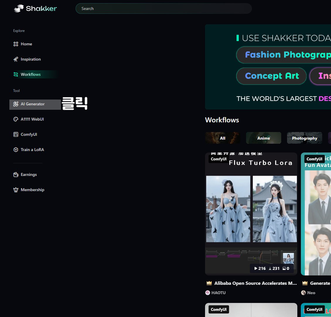Viewport: 331px width, 317px height.
Task: Focus the Search input field
Action: coord(164,8)
